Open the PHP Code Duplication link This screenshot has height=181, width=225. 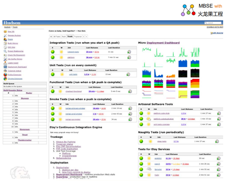67,148
